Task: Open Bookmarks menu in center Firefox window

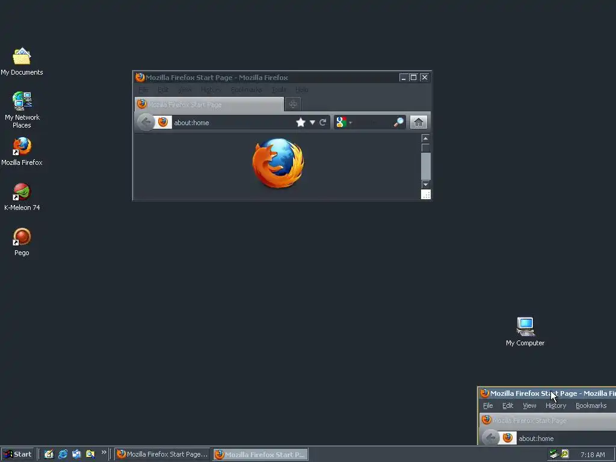Action: coord(246,90)
